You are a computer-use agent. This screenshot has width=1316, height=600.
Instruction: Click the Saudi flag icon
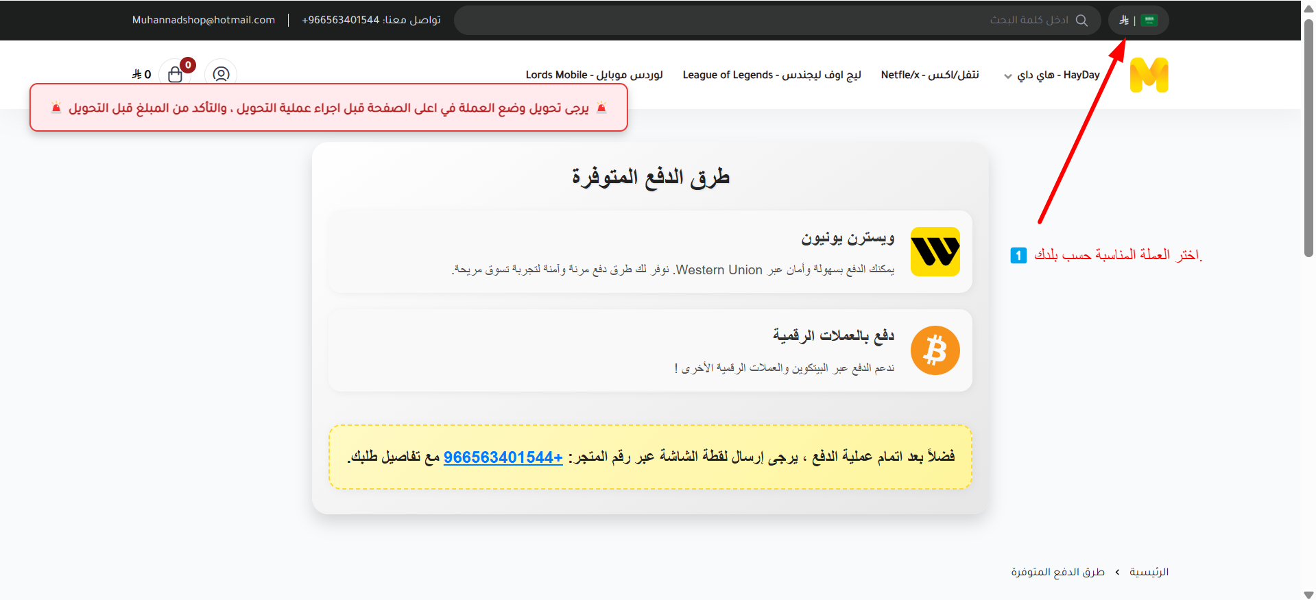1149,21
